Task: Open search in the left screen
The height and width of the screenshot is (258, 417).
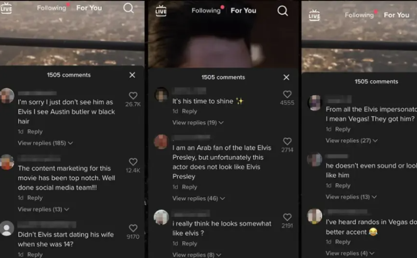Action: coord(128,8)
